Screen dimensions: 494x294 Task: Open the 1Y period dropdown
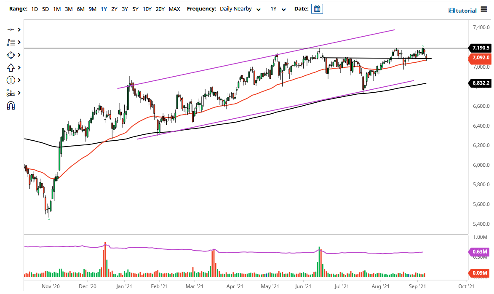point(278,9)
